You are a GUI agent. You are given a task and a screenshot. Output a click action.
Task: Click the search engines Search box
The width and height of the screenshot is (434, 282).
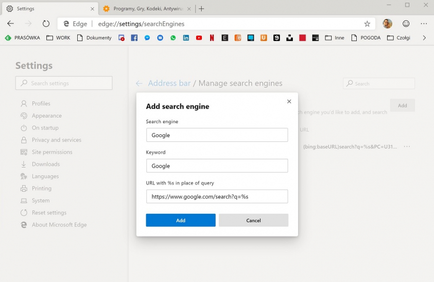(378, 84)
